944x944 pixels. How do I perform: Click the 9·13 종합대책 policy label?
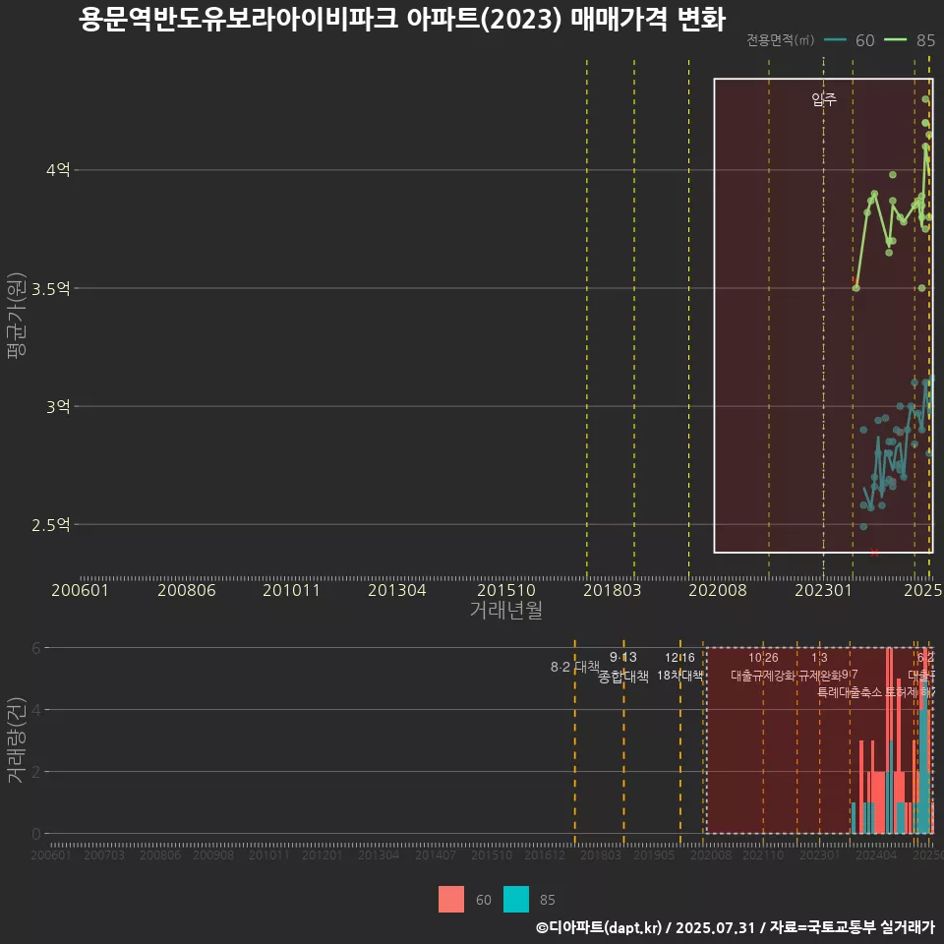coord(623,667)
